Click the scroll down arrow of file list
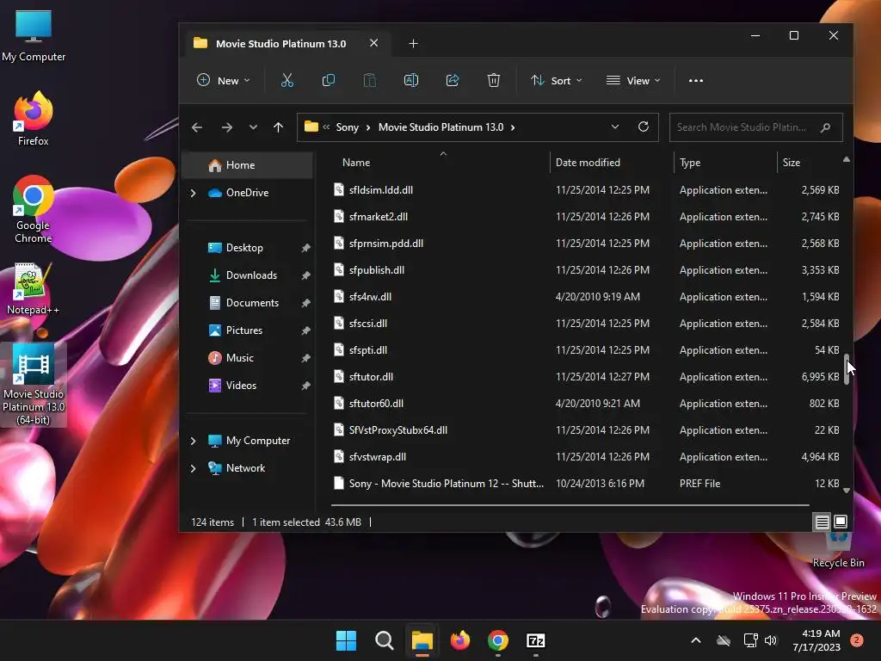This screenshot has width=881, height=661. coord(847,491)
